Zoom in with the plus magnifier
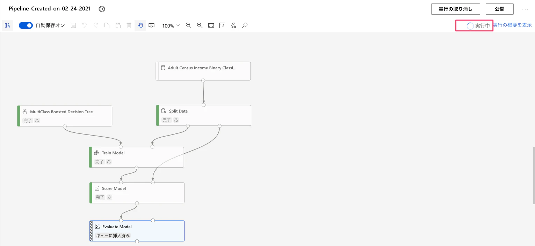This screenshot has width=535, height=246. (x=189, y=25)
